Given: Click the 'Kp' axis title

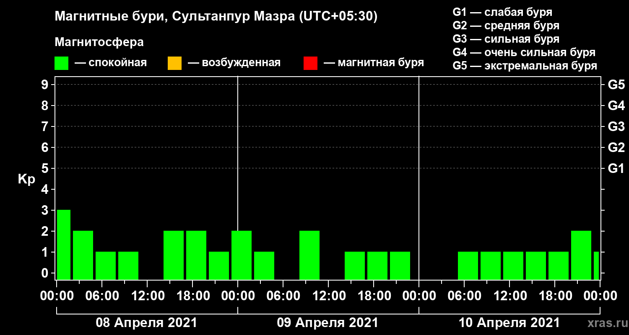Looking at the screenshot, I should [x=26, y=179].
